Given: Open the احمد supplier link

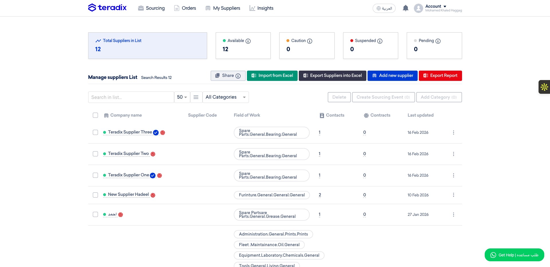Looking at the screenshot, I should 112,214.
